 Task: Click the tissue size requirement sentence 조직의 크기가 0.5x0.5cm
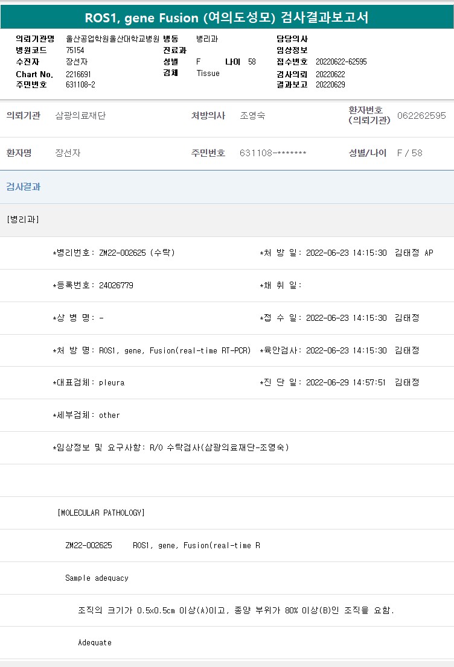[236, 610]
